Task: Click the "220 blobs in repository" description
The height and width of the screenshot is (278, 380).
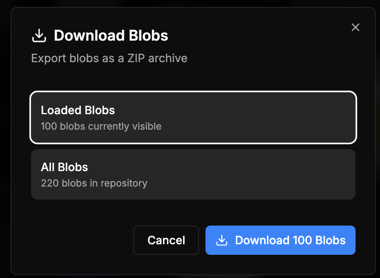Action: [94, 183]
